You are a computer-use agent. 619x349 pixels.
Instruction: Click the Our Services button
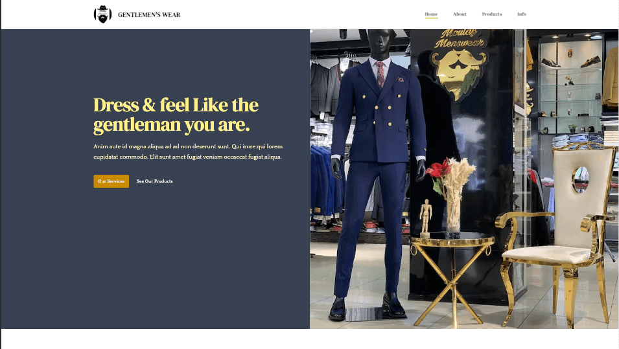pyautogui.click(x=111, y=181)
